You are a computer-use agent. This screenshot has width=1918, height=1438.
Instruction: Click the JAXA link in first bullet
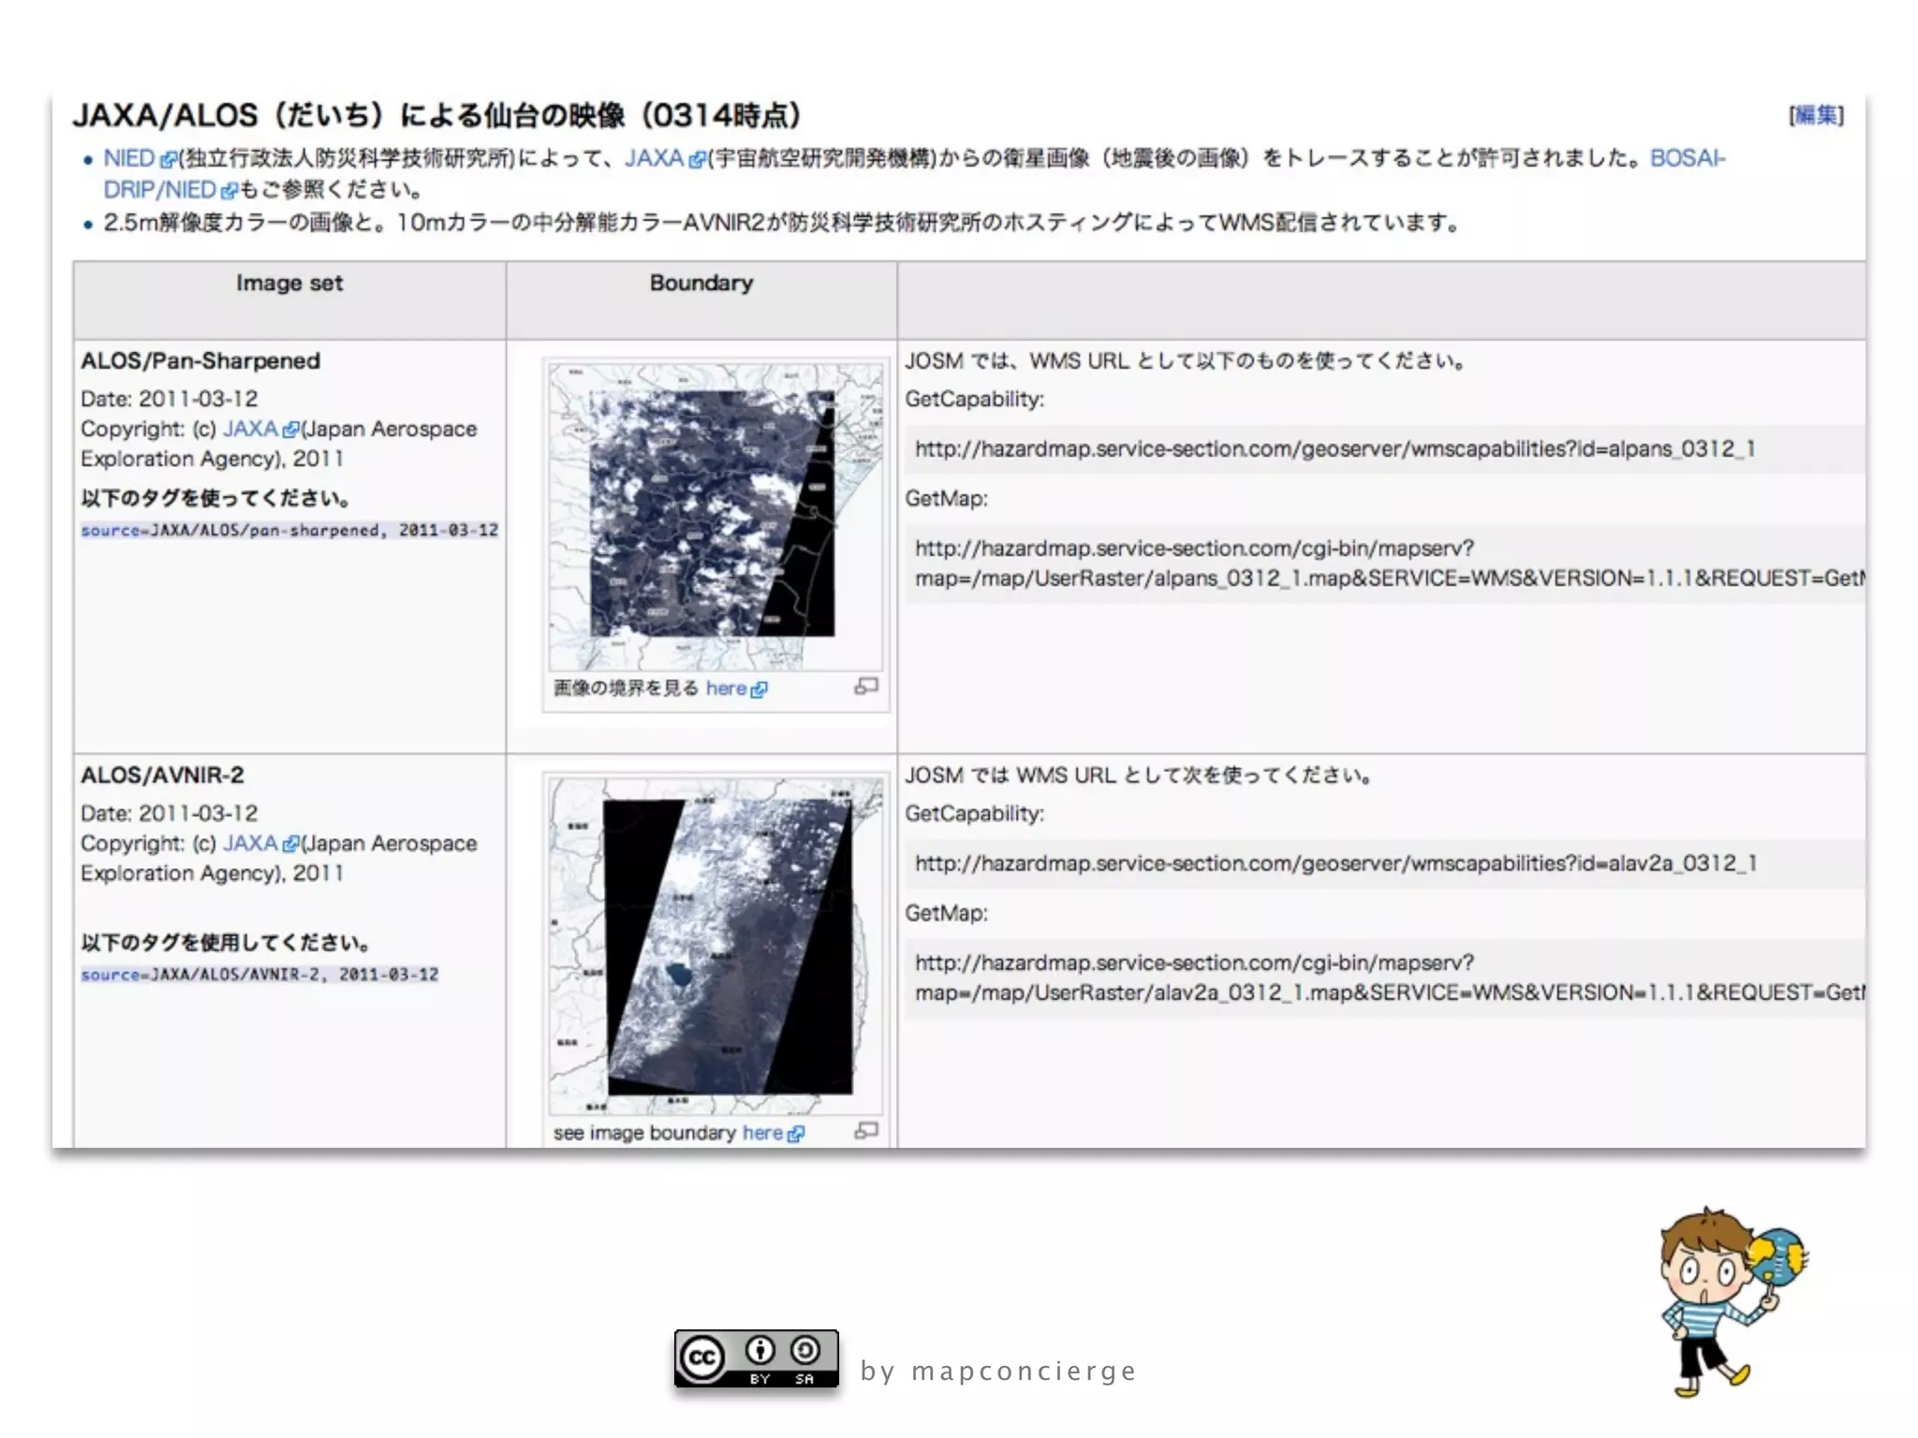[x=654, y=158]
